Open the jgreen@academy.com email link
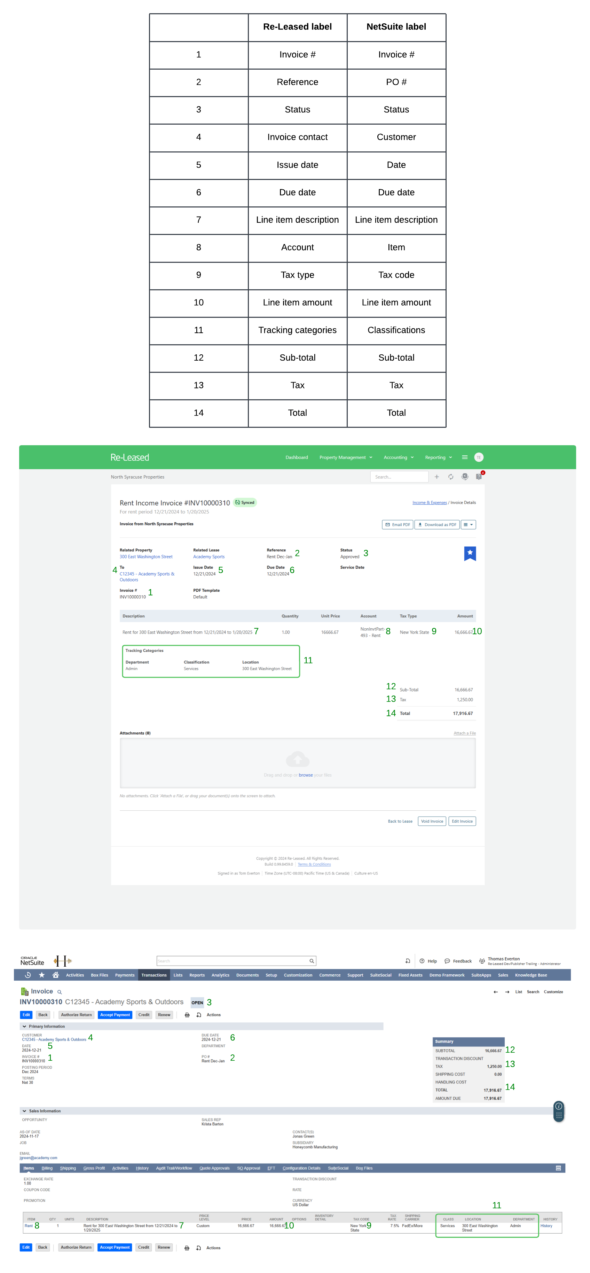Screen dimensions: 590x1273 [39, 1158]
